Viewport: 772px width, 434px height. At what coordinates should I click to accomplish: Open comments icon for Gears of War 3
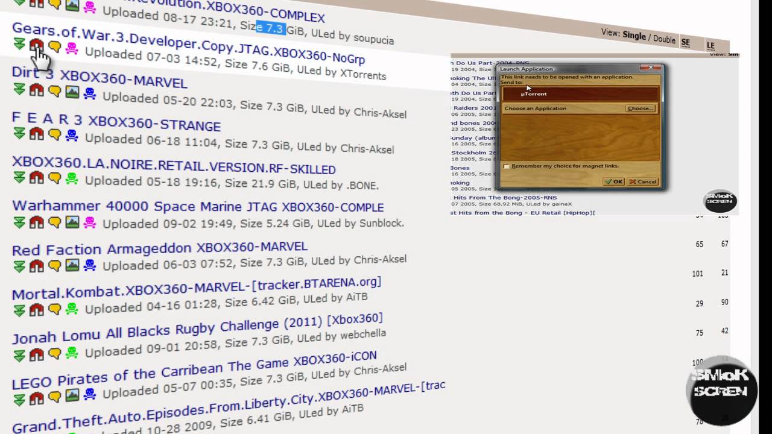click(55, 46)
